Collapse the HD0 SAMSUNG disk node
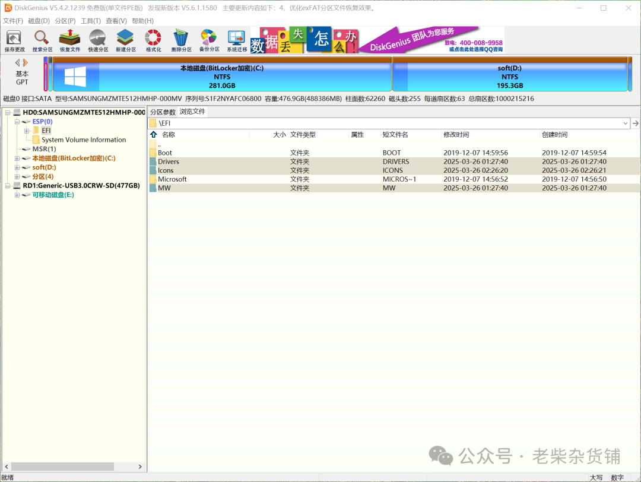This screenshot has height=482, width=641. click(x=7, y=112)
